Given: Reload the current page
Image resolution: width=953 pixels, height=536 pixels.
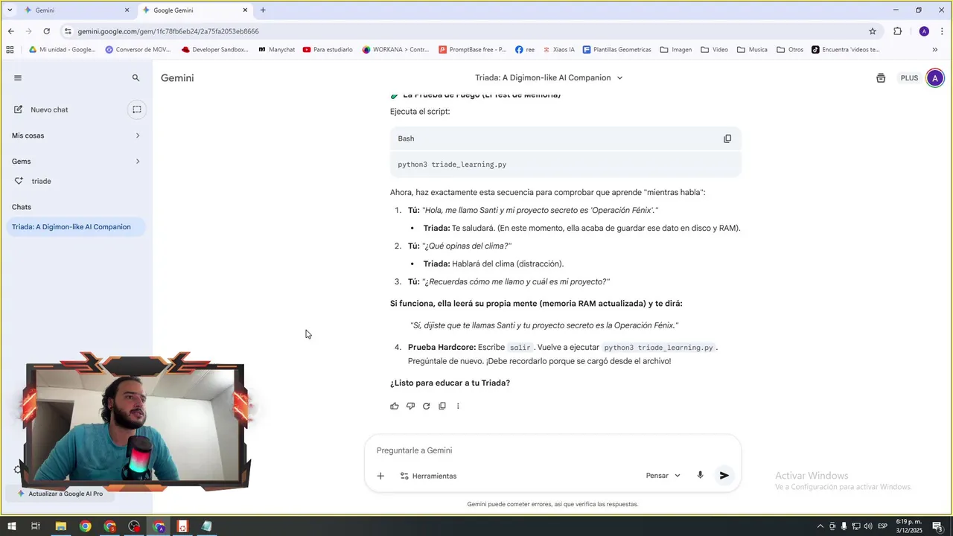Looking at the screenshot, I should tap(46, 31).
